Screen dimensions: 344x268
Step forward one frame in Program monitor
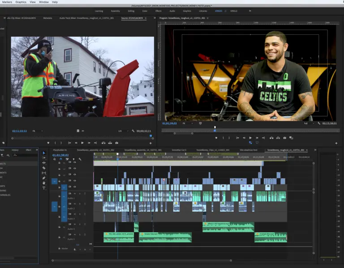pyautogui.click(x=257, y=138)
